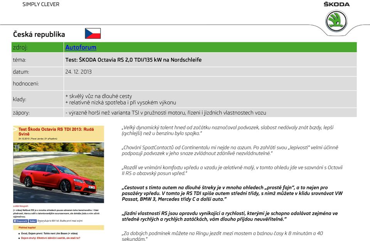
Task: Open 'zvětšit fotografii' link under the photo
Action: (x=20, y=206)
